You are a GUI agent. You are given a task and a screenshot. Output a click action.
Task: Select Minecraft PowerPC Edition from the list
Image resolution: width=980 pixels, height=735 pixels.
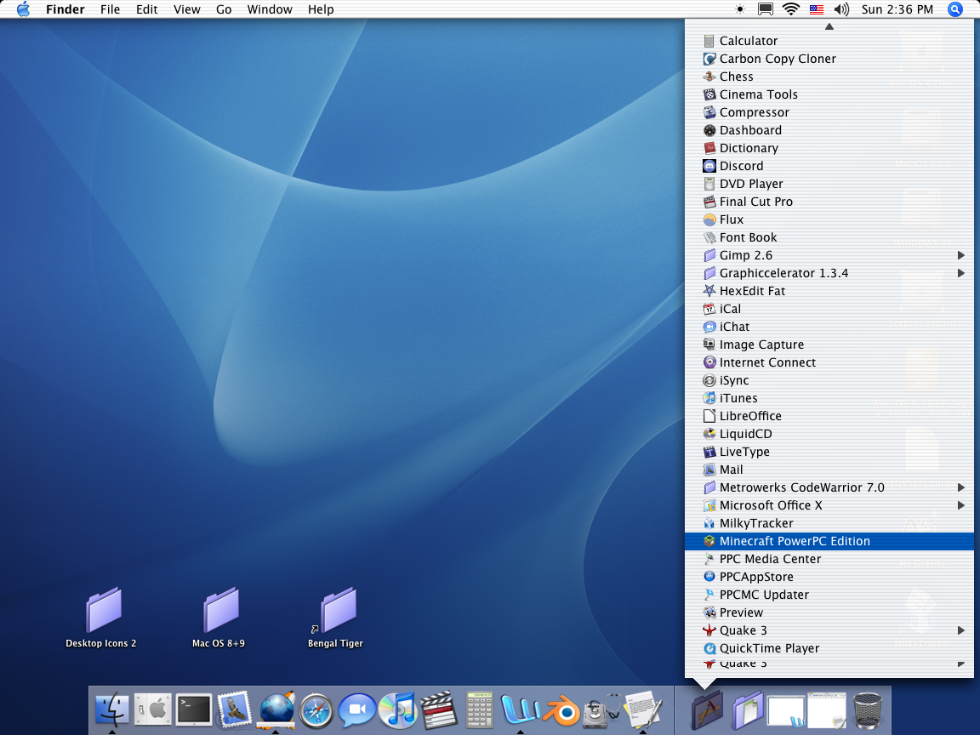795,541
